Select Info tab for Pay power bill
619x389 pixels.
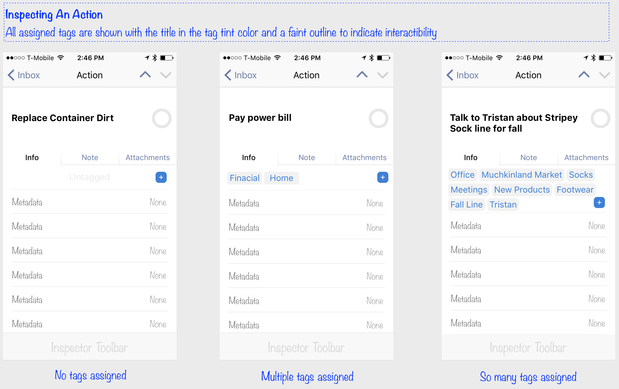point(249,157)
